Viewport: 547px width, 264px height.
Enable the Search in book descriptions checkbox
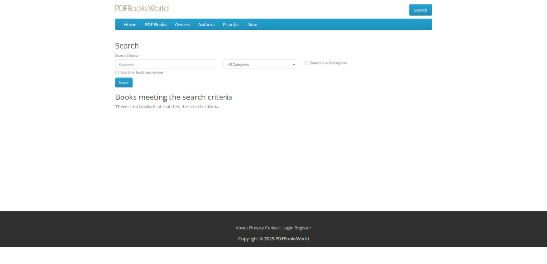tap(117, 72)
